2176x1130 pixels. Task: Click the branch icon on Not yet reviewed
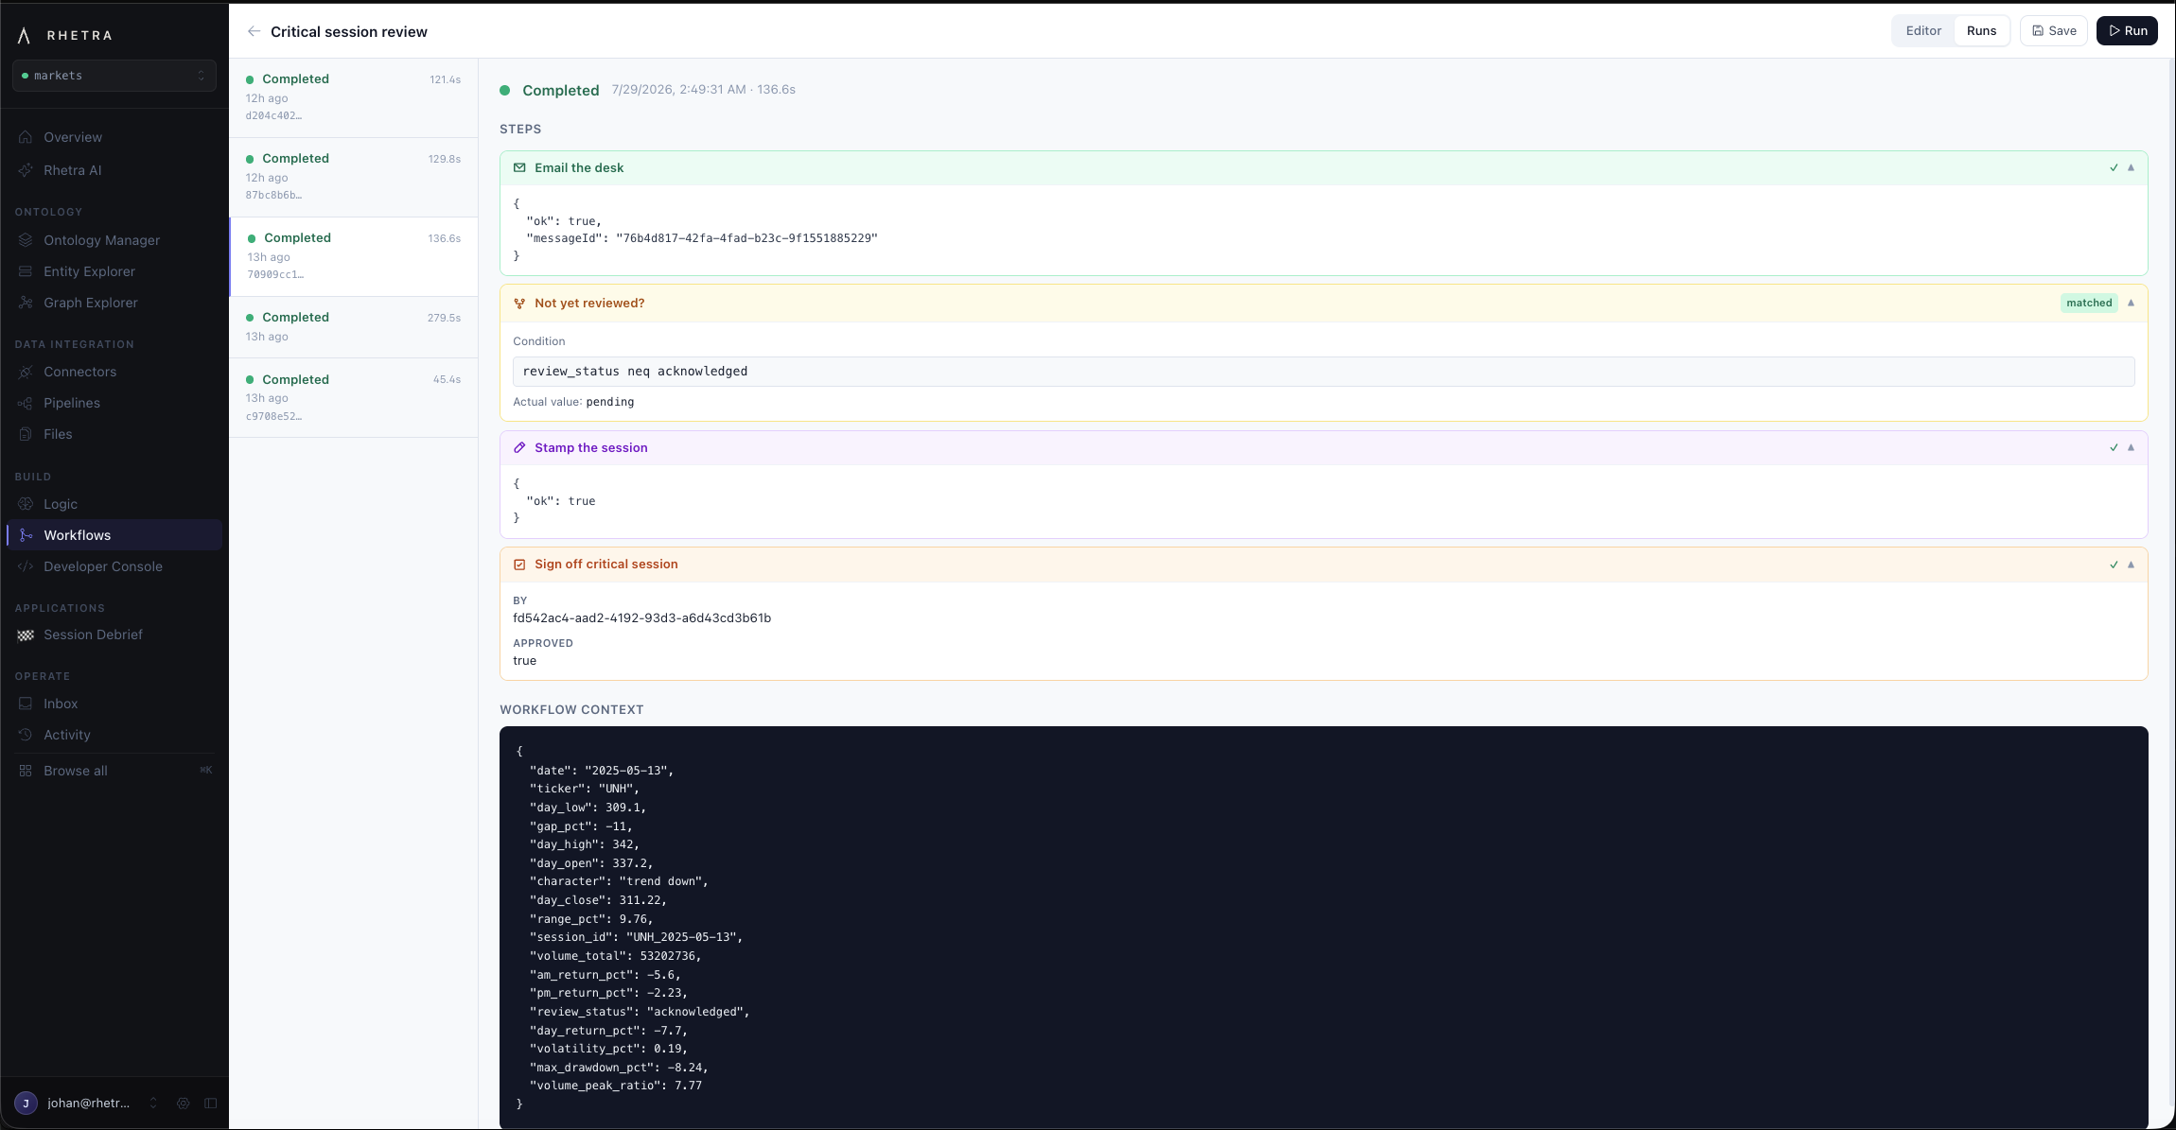[519, 304]
